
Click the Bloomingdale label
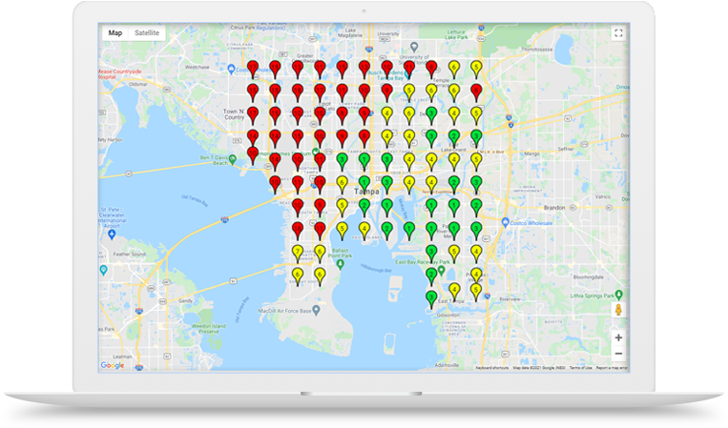[589, 276]
